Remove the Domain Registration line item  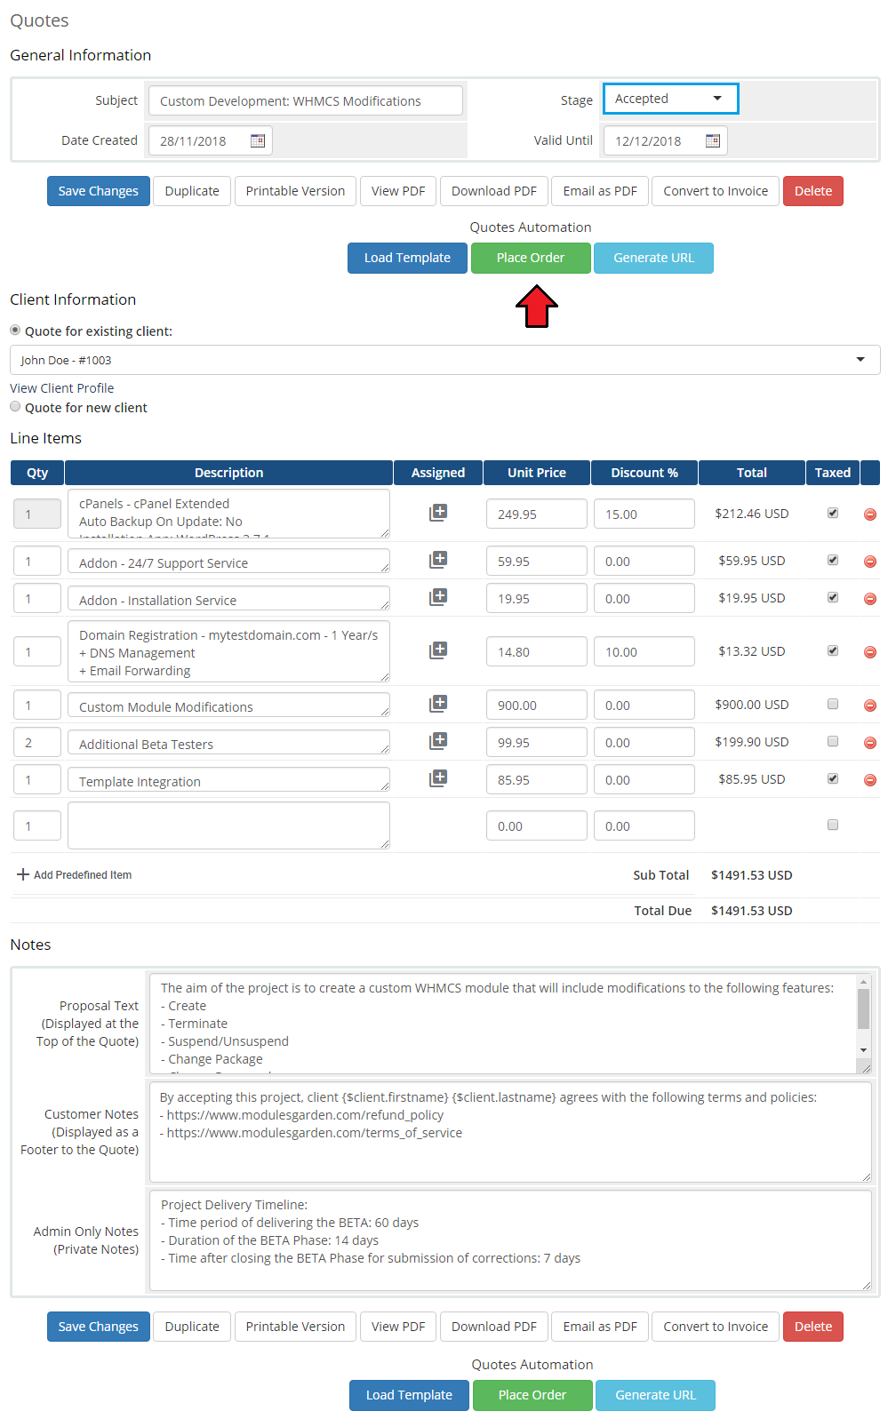click(870, 652)
